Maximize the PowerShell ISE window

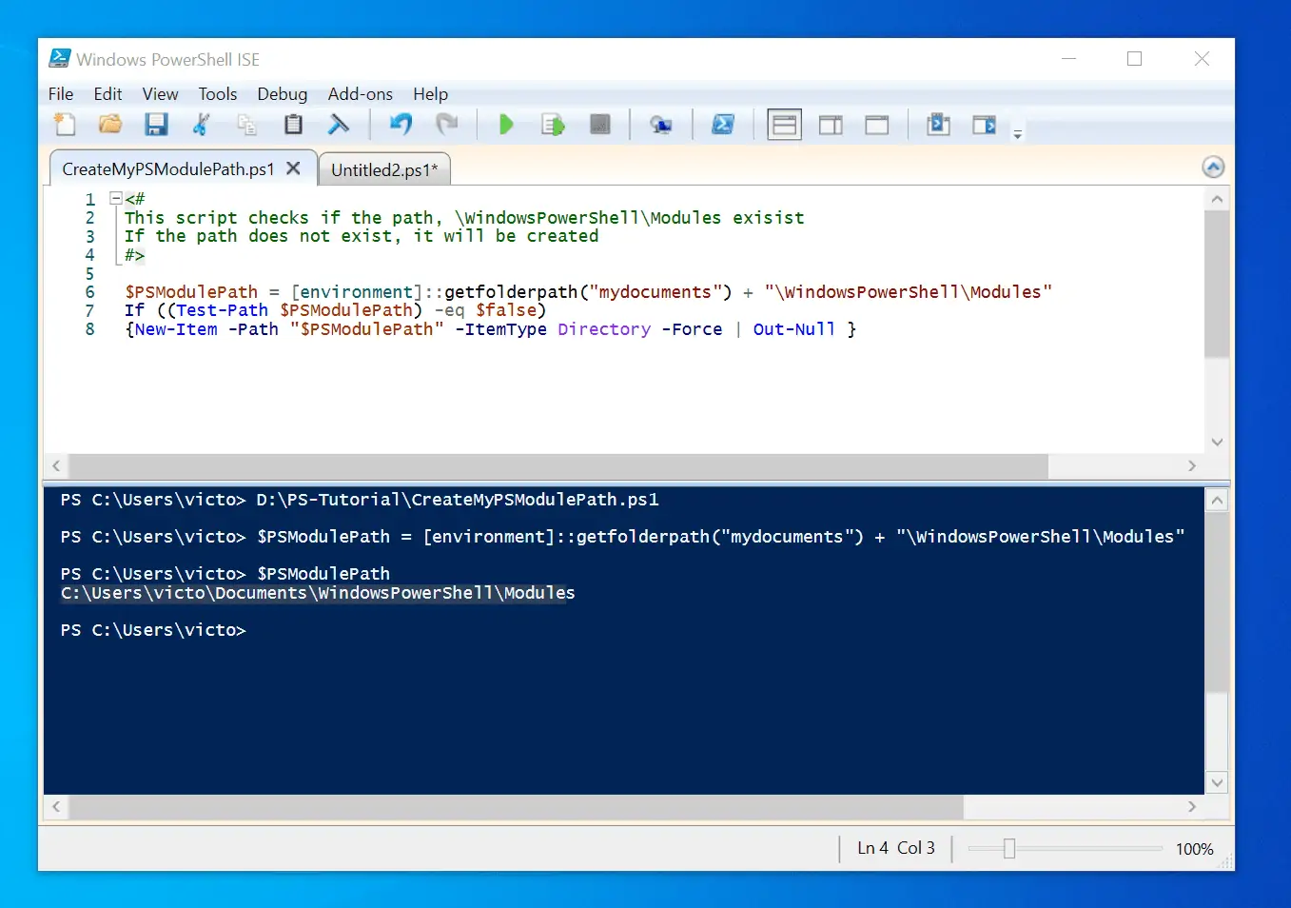[x=1134, y=59]
